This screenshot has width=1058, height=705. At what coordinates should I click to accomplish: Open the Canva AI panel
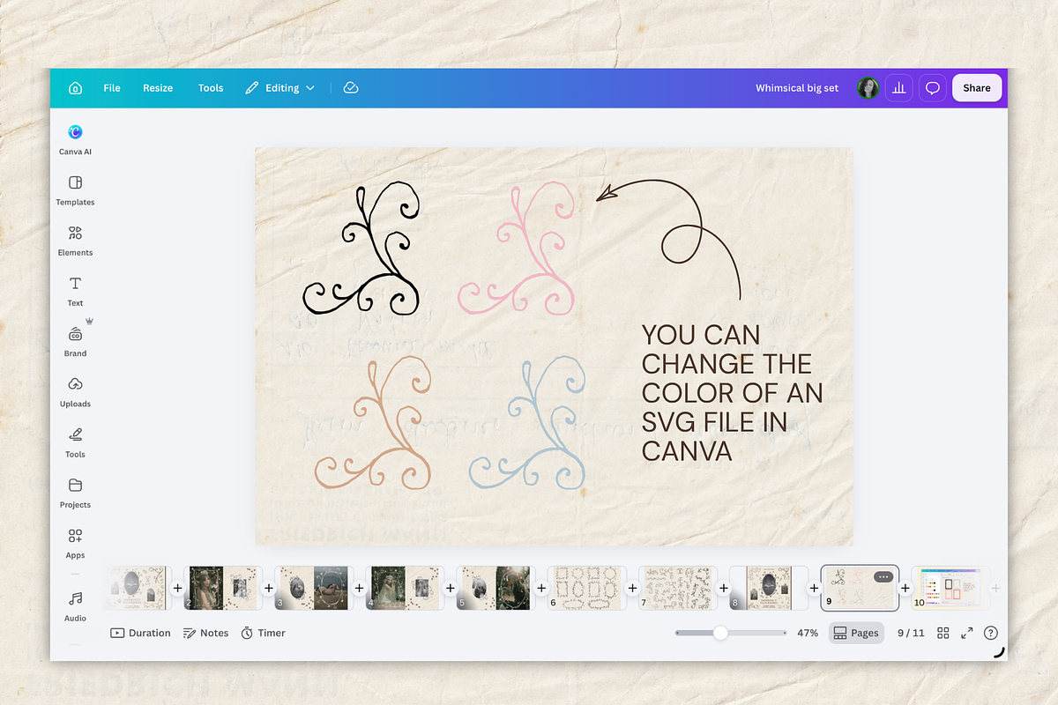coord(75,139)
